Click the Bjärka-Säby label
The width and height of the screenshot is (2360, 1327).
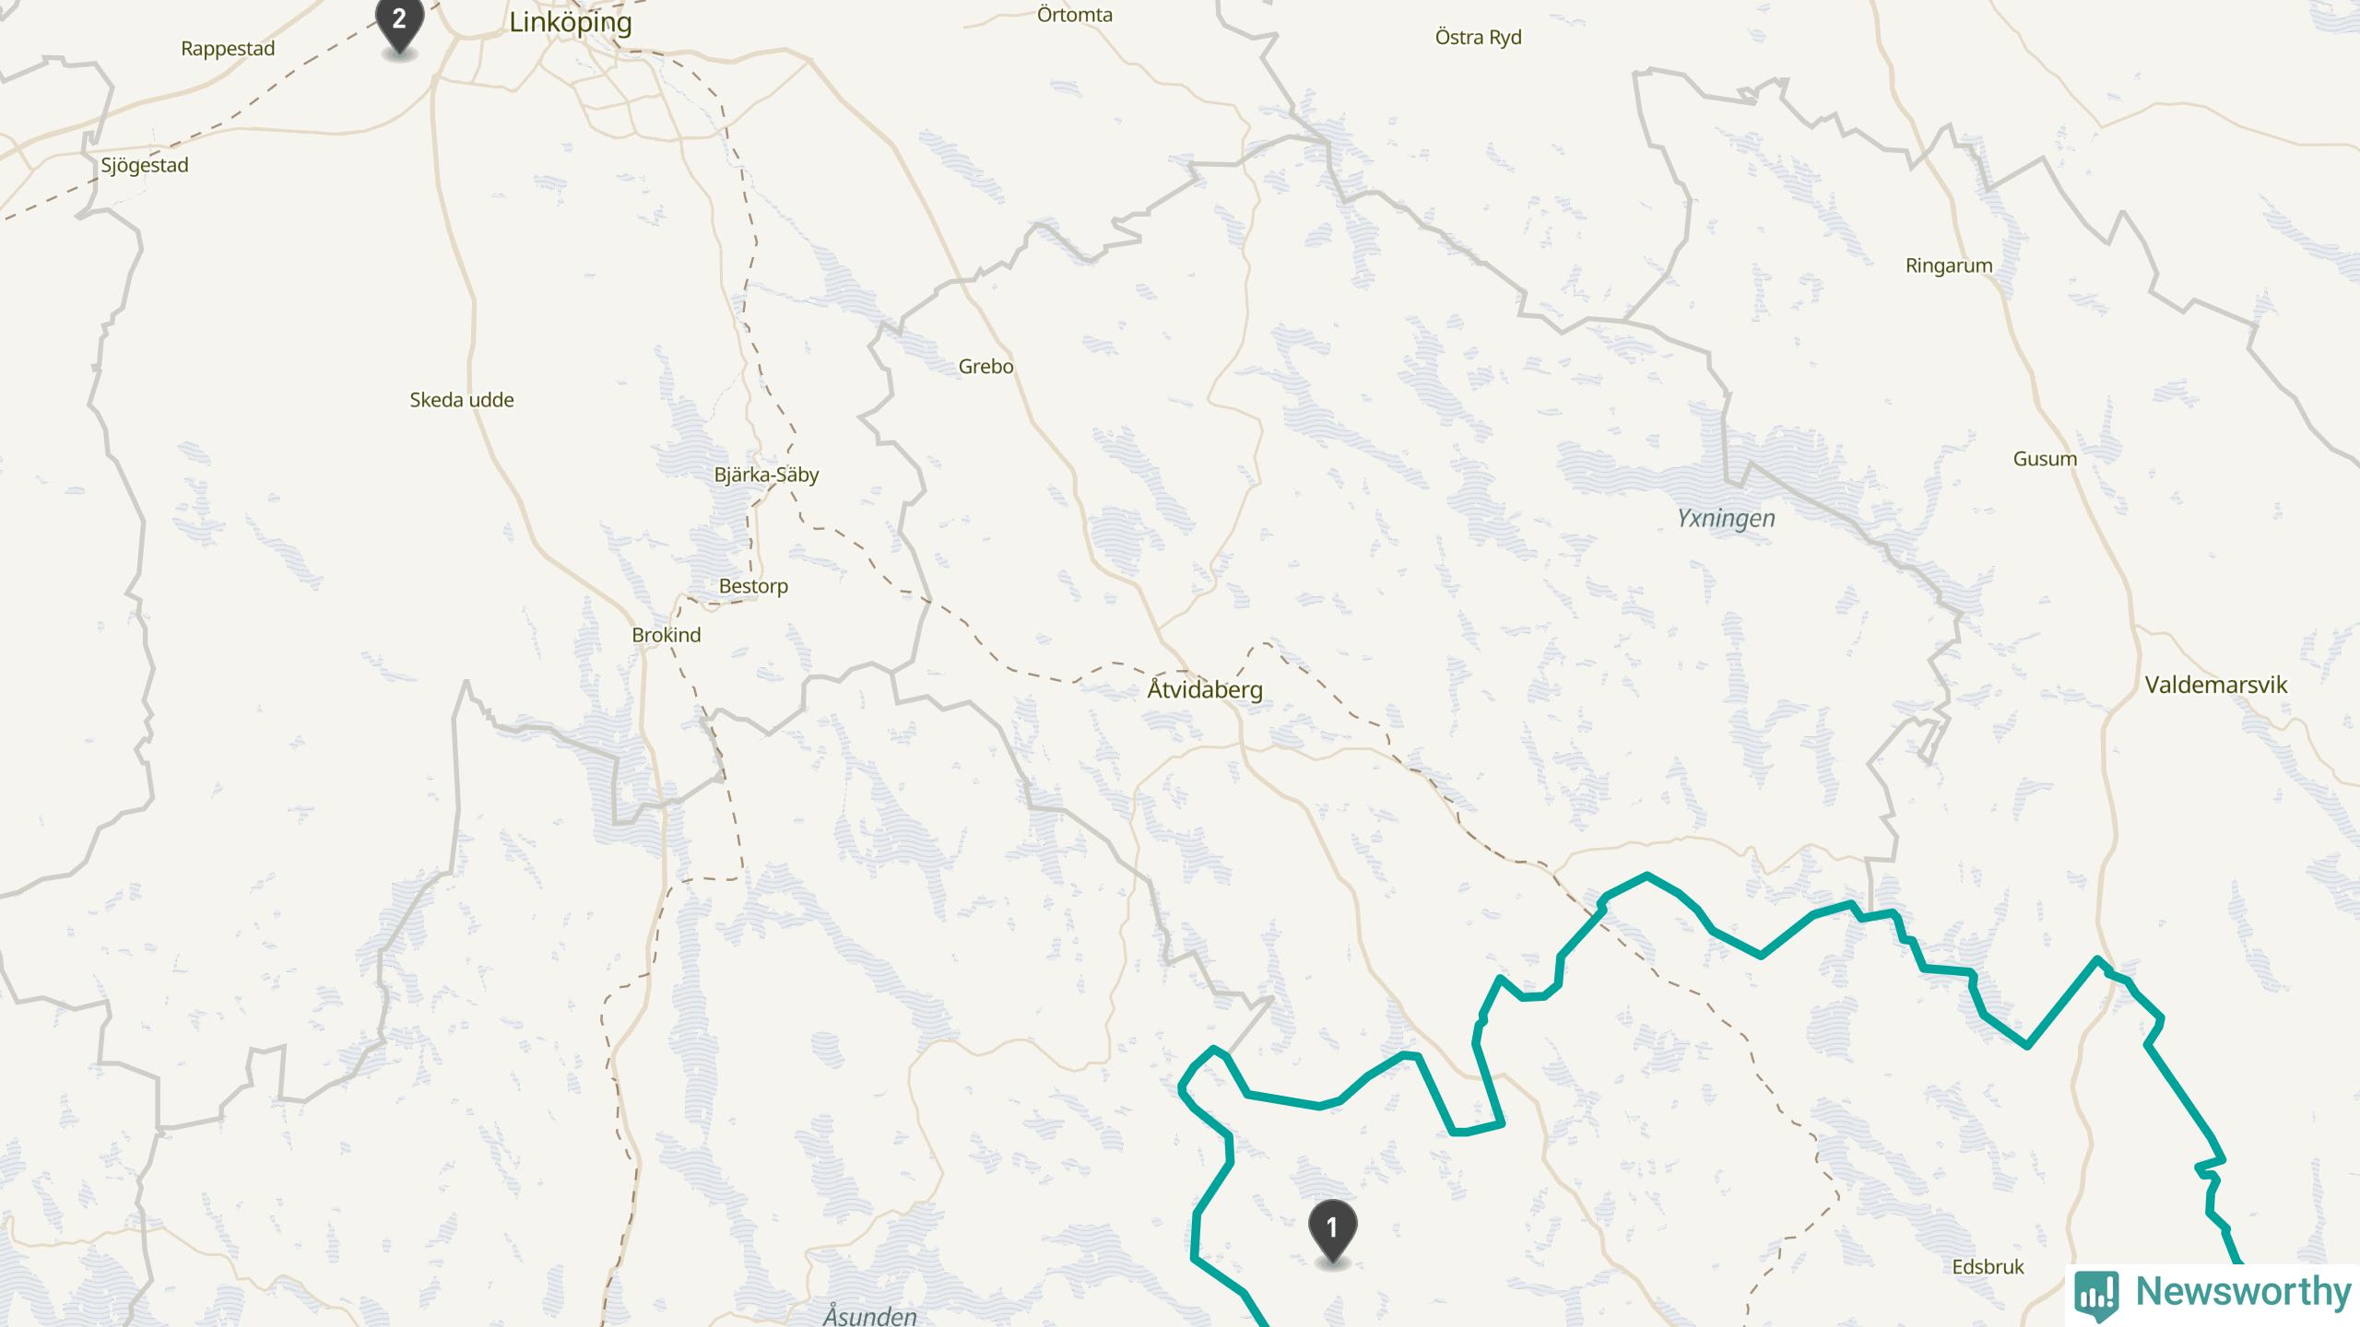[x=766, y=475]
